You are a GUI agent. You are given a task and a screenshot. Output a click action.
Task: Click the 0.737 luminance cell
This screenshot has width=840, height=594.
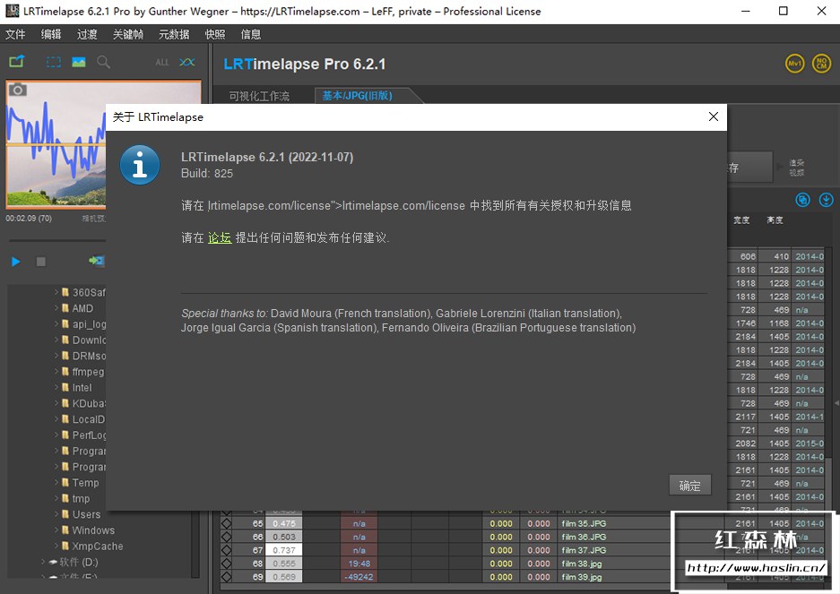pos(284,550)
